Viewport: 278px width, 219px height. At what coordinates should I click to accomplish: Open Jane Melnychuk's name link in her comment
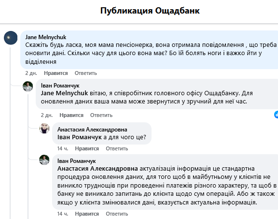tap(45, 37)
